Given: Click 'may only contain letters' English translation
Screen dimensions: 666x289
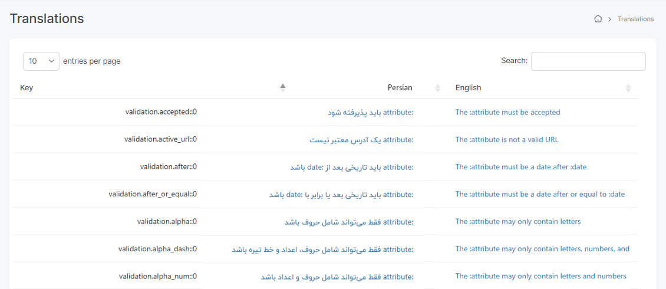Looking at the screenshot, I should point(518,222).
